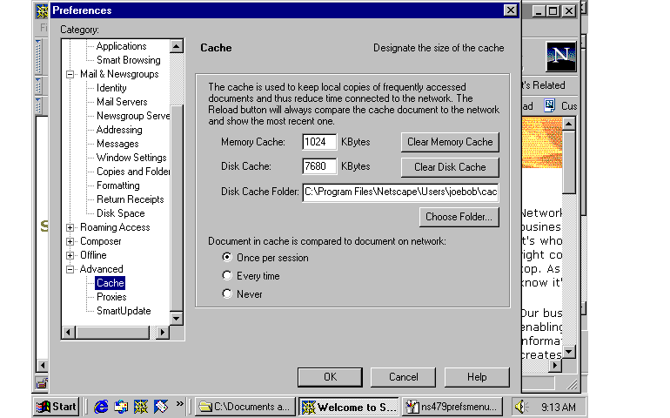Click category tree scroll right arrow
The image size is (670, 418).
click(162, 332)
